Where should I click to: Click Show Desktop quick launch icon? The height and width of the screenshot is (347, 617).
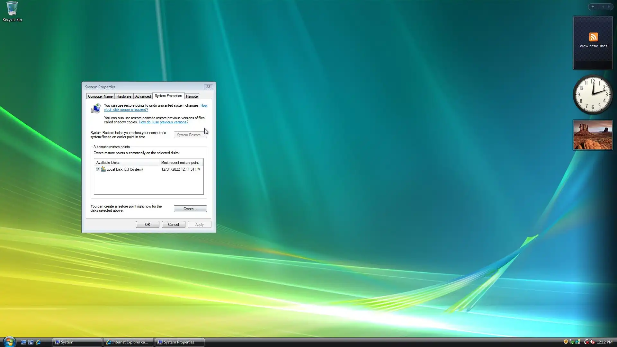click(23, 342)
